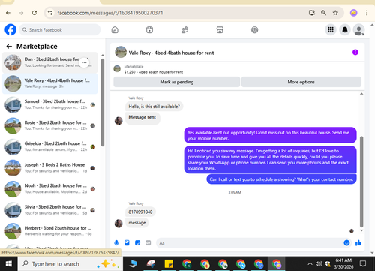Open the Chrome three-dot menu
Viewport: 375px width, 271px height.
point(367,13)
